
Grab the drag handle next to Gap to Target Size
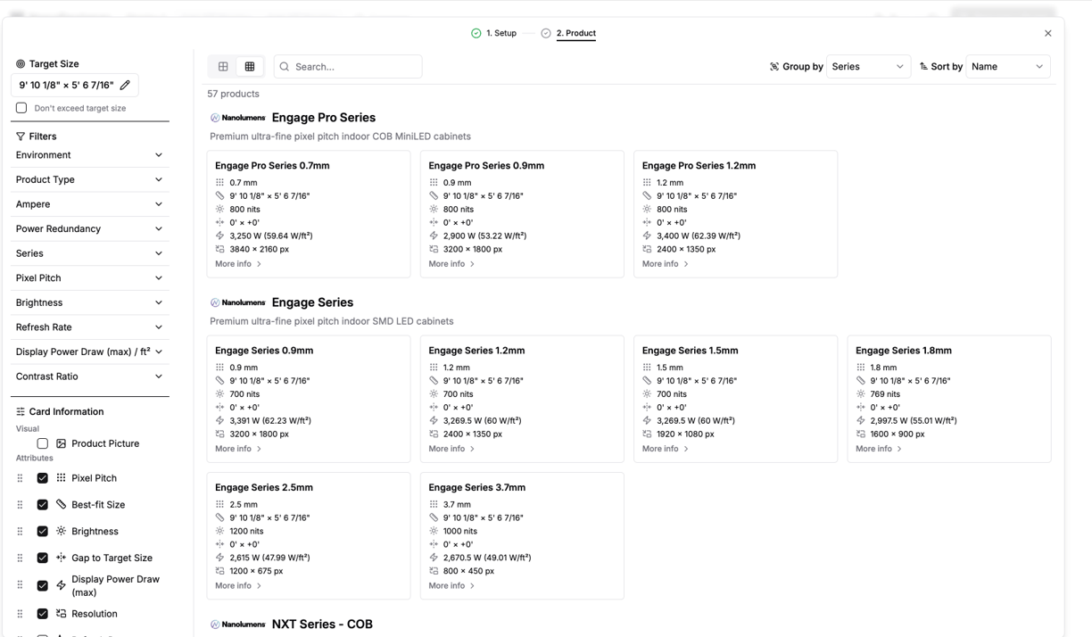(20, 558)
